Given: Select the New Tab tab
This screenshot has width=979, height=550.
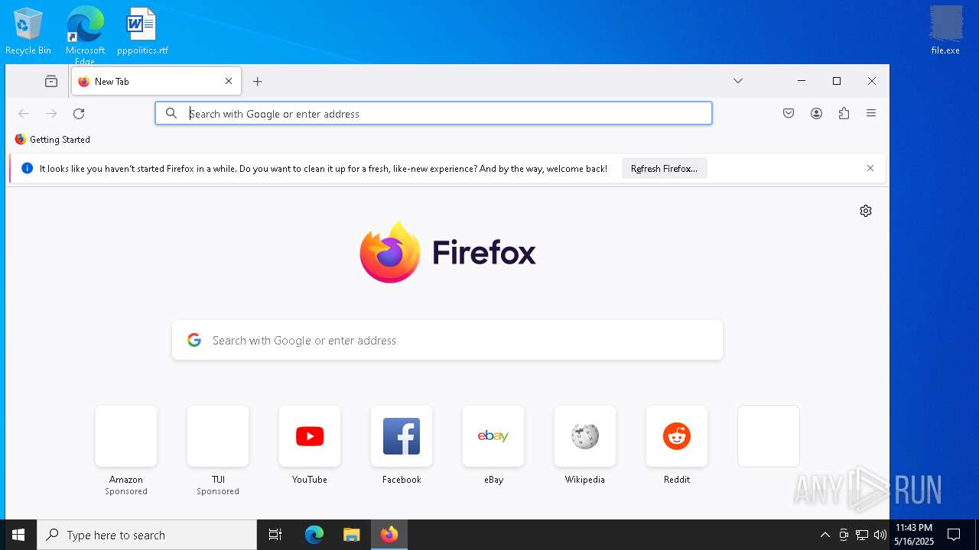Looking at the screenshot, I should click(156, 81).
